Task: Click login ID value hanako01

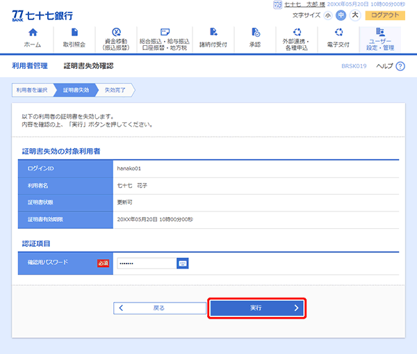Action: click(x=129, y=168)
